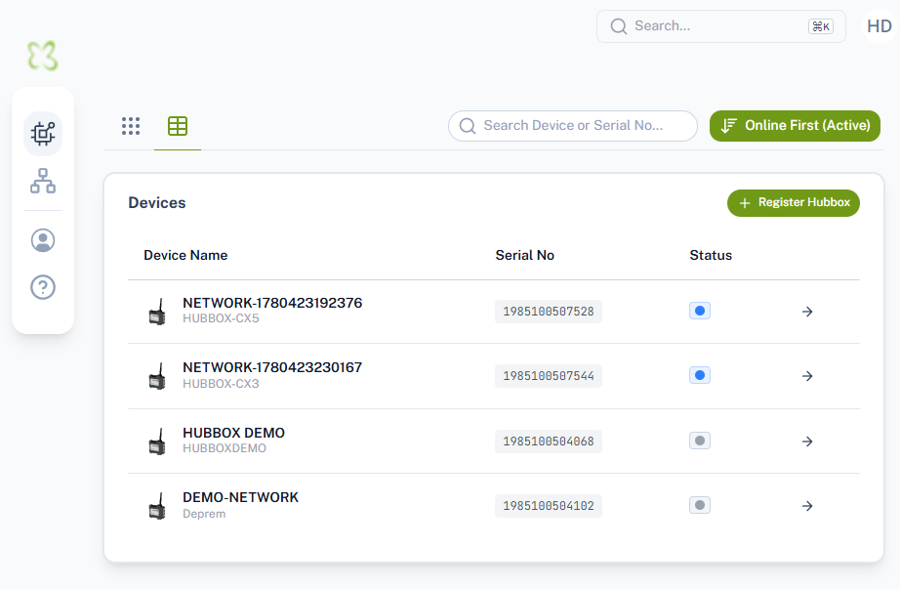Click serial number 1985100504102
The width and height of the screenshot is (900, 589).
point(549,506)
